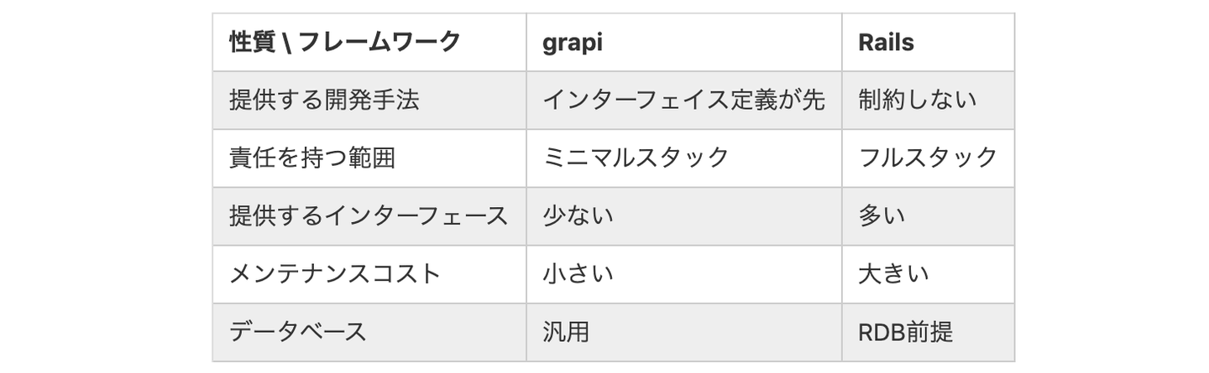Click the word フレームワーク in the header
Screen dimensions: 1209x373
click(379, 42)
